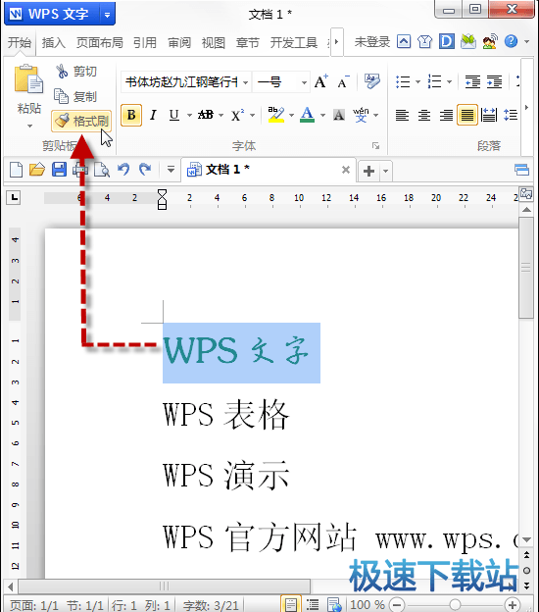Open the font color dropdown arrow
Image resolution: width=539 pixels, height=612 pixels.
322,115
